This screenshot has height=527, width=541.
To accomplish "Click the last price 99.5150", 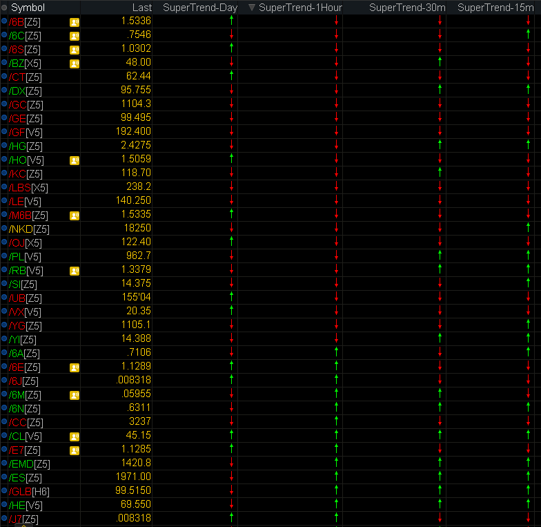I will (133, 490).
